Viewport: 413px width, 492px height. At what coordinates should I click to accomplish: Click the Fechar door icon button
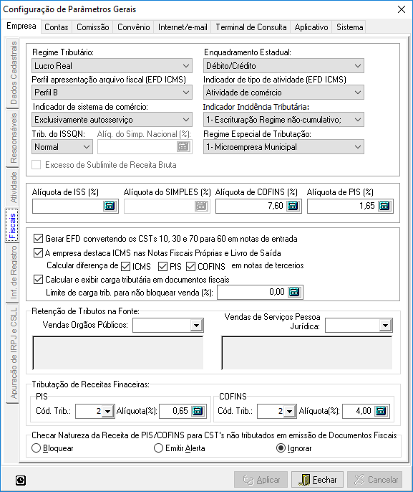(x=317, y=480)
